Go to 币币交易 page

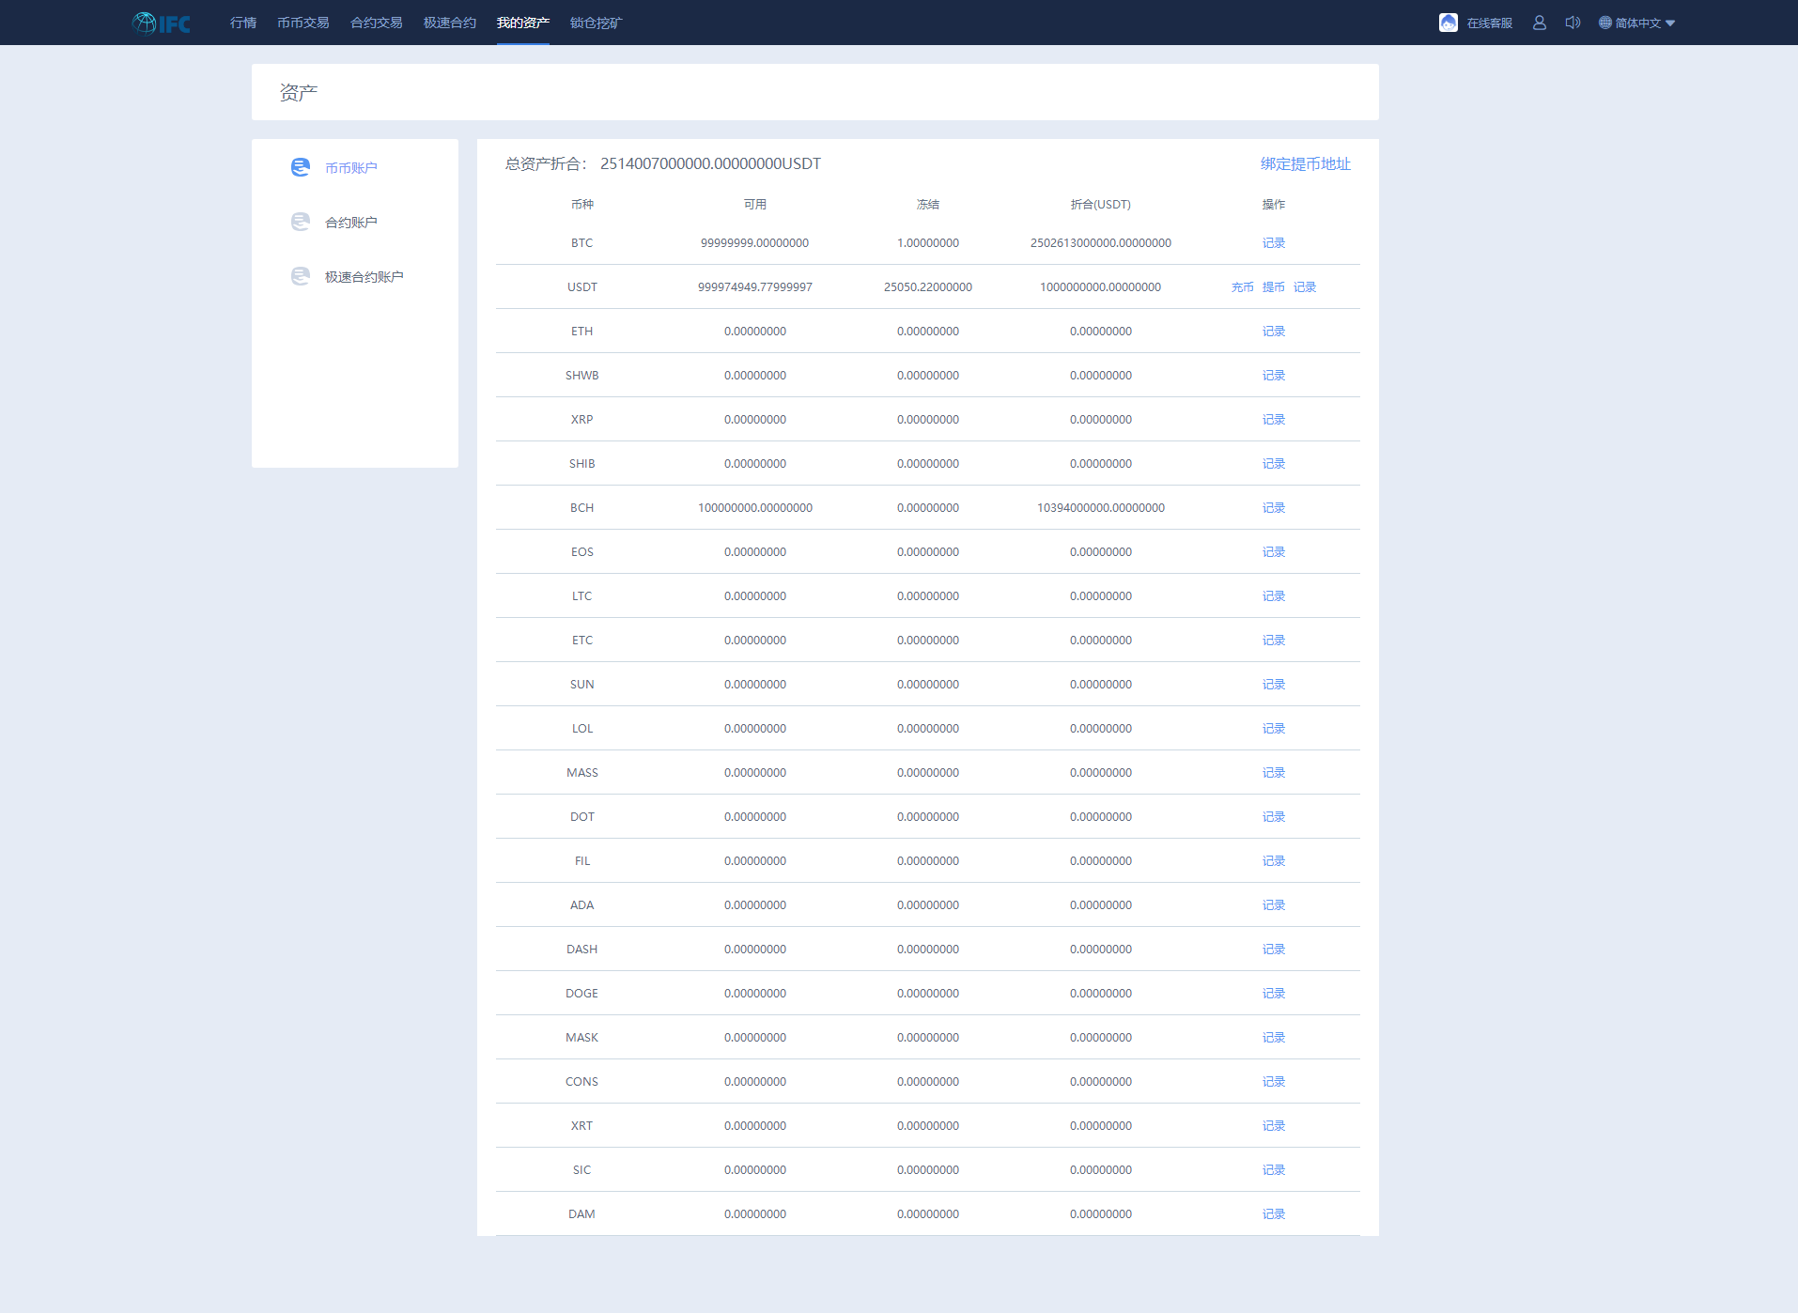[x=303, y=23]
